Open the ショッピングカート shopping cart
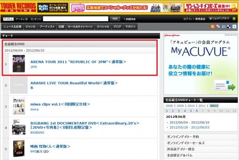This screenshot has width=239, height=160. pos(219,19)
